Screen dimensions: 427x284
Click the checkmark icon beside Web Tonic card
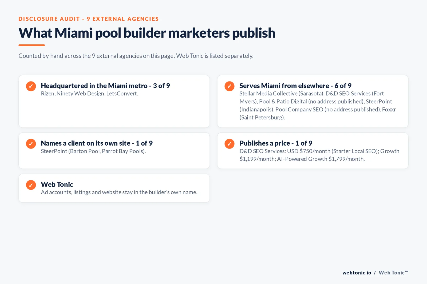tap(31, 185)
